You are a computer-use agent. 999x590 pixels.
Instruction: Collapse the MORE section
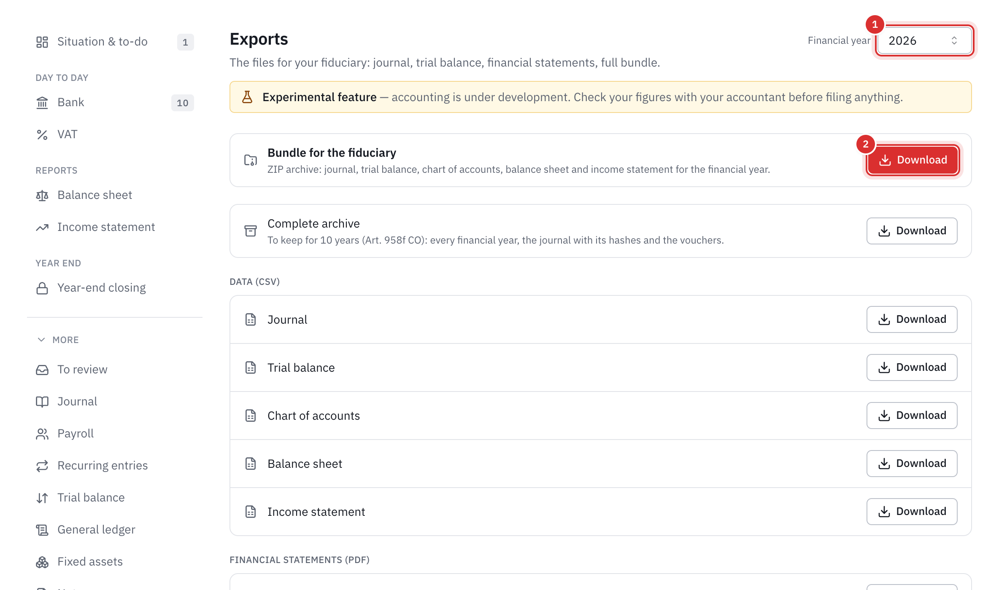point(58,340)
